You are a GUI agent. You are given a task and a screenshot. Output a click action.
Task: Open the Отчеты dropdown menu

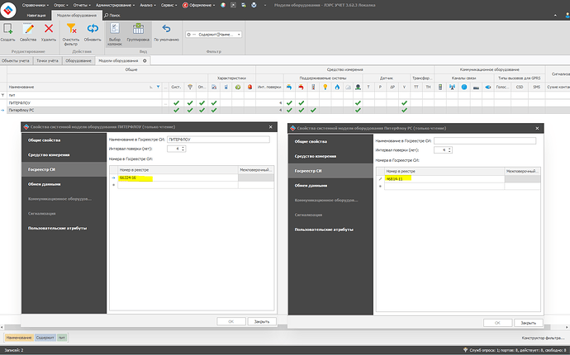[x=82, y=5]
